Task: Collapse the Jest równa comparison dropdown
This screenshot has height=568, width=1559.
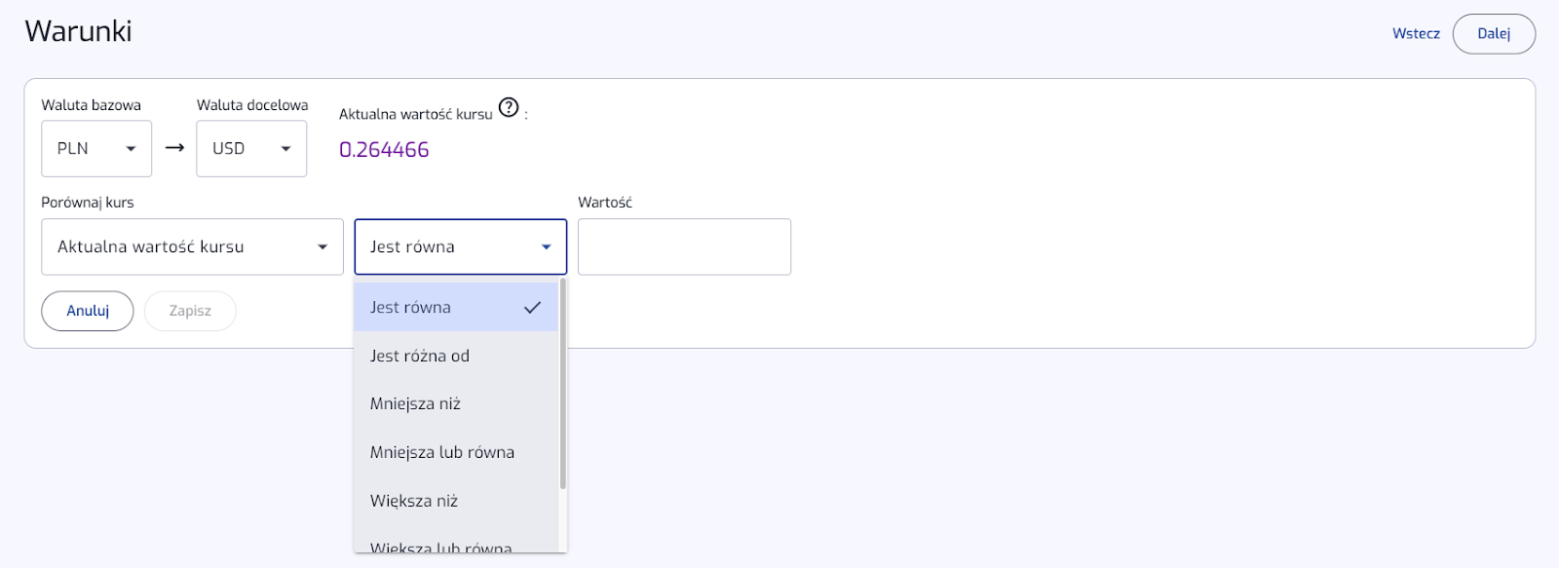Action: pyautogui.click(x=461, y=246)
